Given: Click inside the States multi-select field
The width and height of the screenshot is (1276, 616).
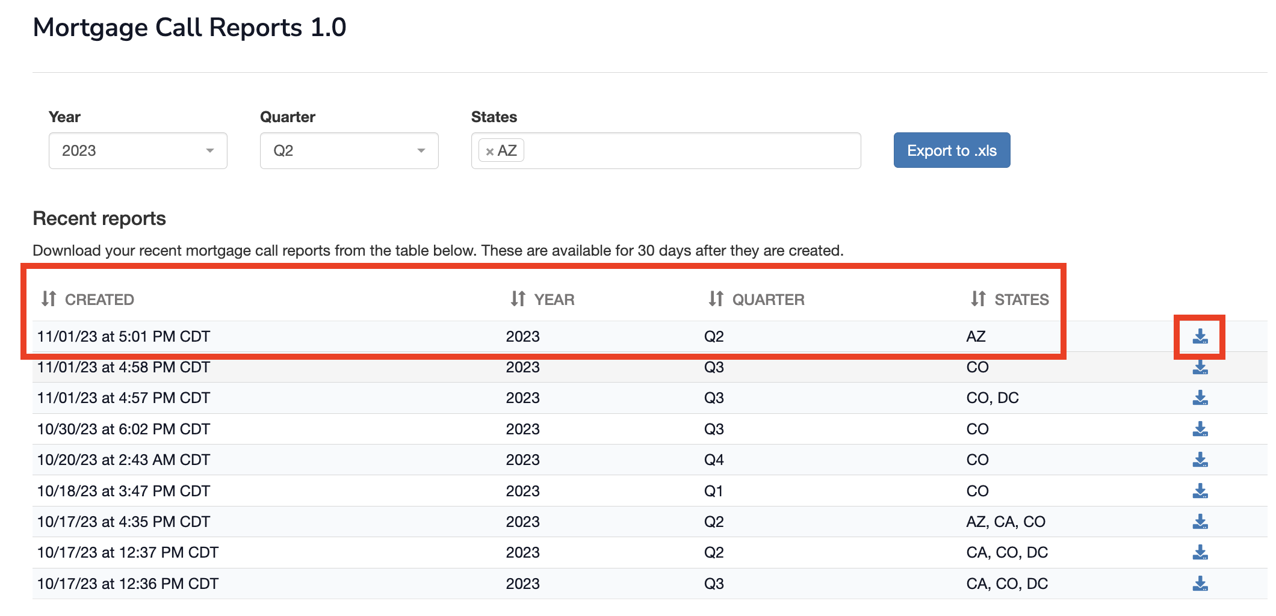Looking at the screenshot, I should click(692, 150).
